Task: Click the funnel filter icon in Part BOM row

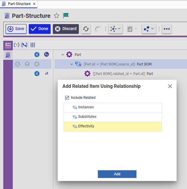Action: (27, 64)
